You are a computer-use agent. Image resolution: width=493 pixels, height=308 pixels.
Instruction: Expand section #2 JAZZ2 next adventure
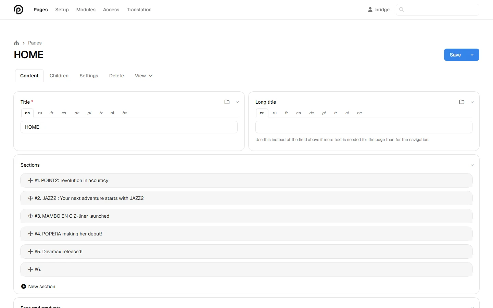[246, 198]
